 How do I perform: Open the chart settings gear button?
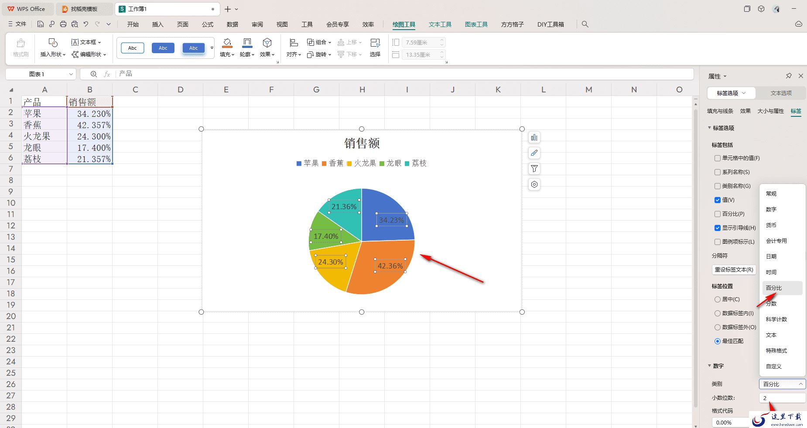(534, 184)
